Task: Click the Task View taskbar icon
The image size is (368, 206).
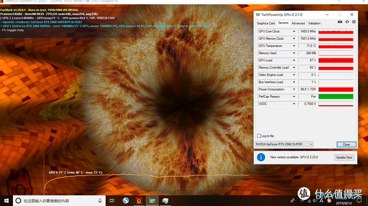Action: point(112,201)
